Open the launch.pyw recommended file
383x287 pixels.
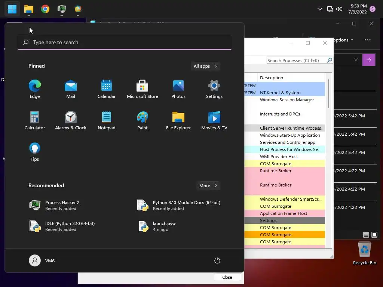tap(156, 226)
